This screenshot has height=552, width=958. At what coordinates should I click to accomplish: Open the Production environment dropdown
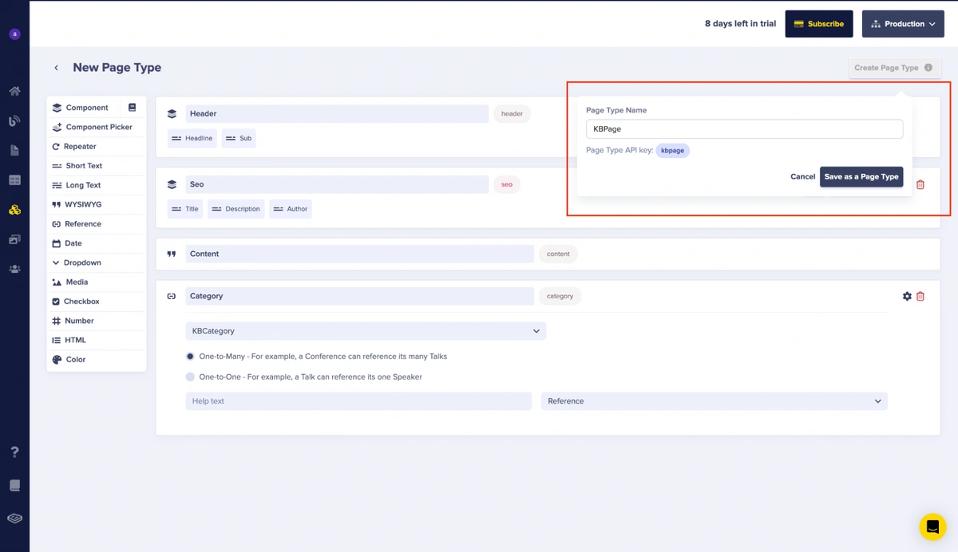tap(903, 24)
